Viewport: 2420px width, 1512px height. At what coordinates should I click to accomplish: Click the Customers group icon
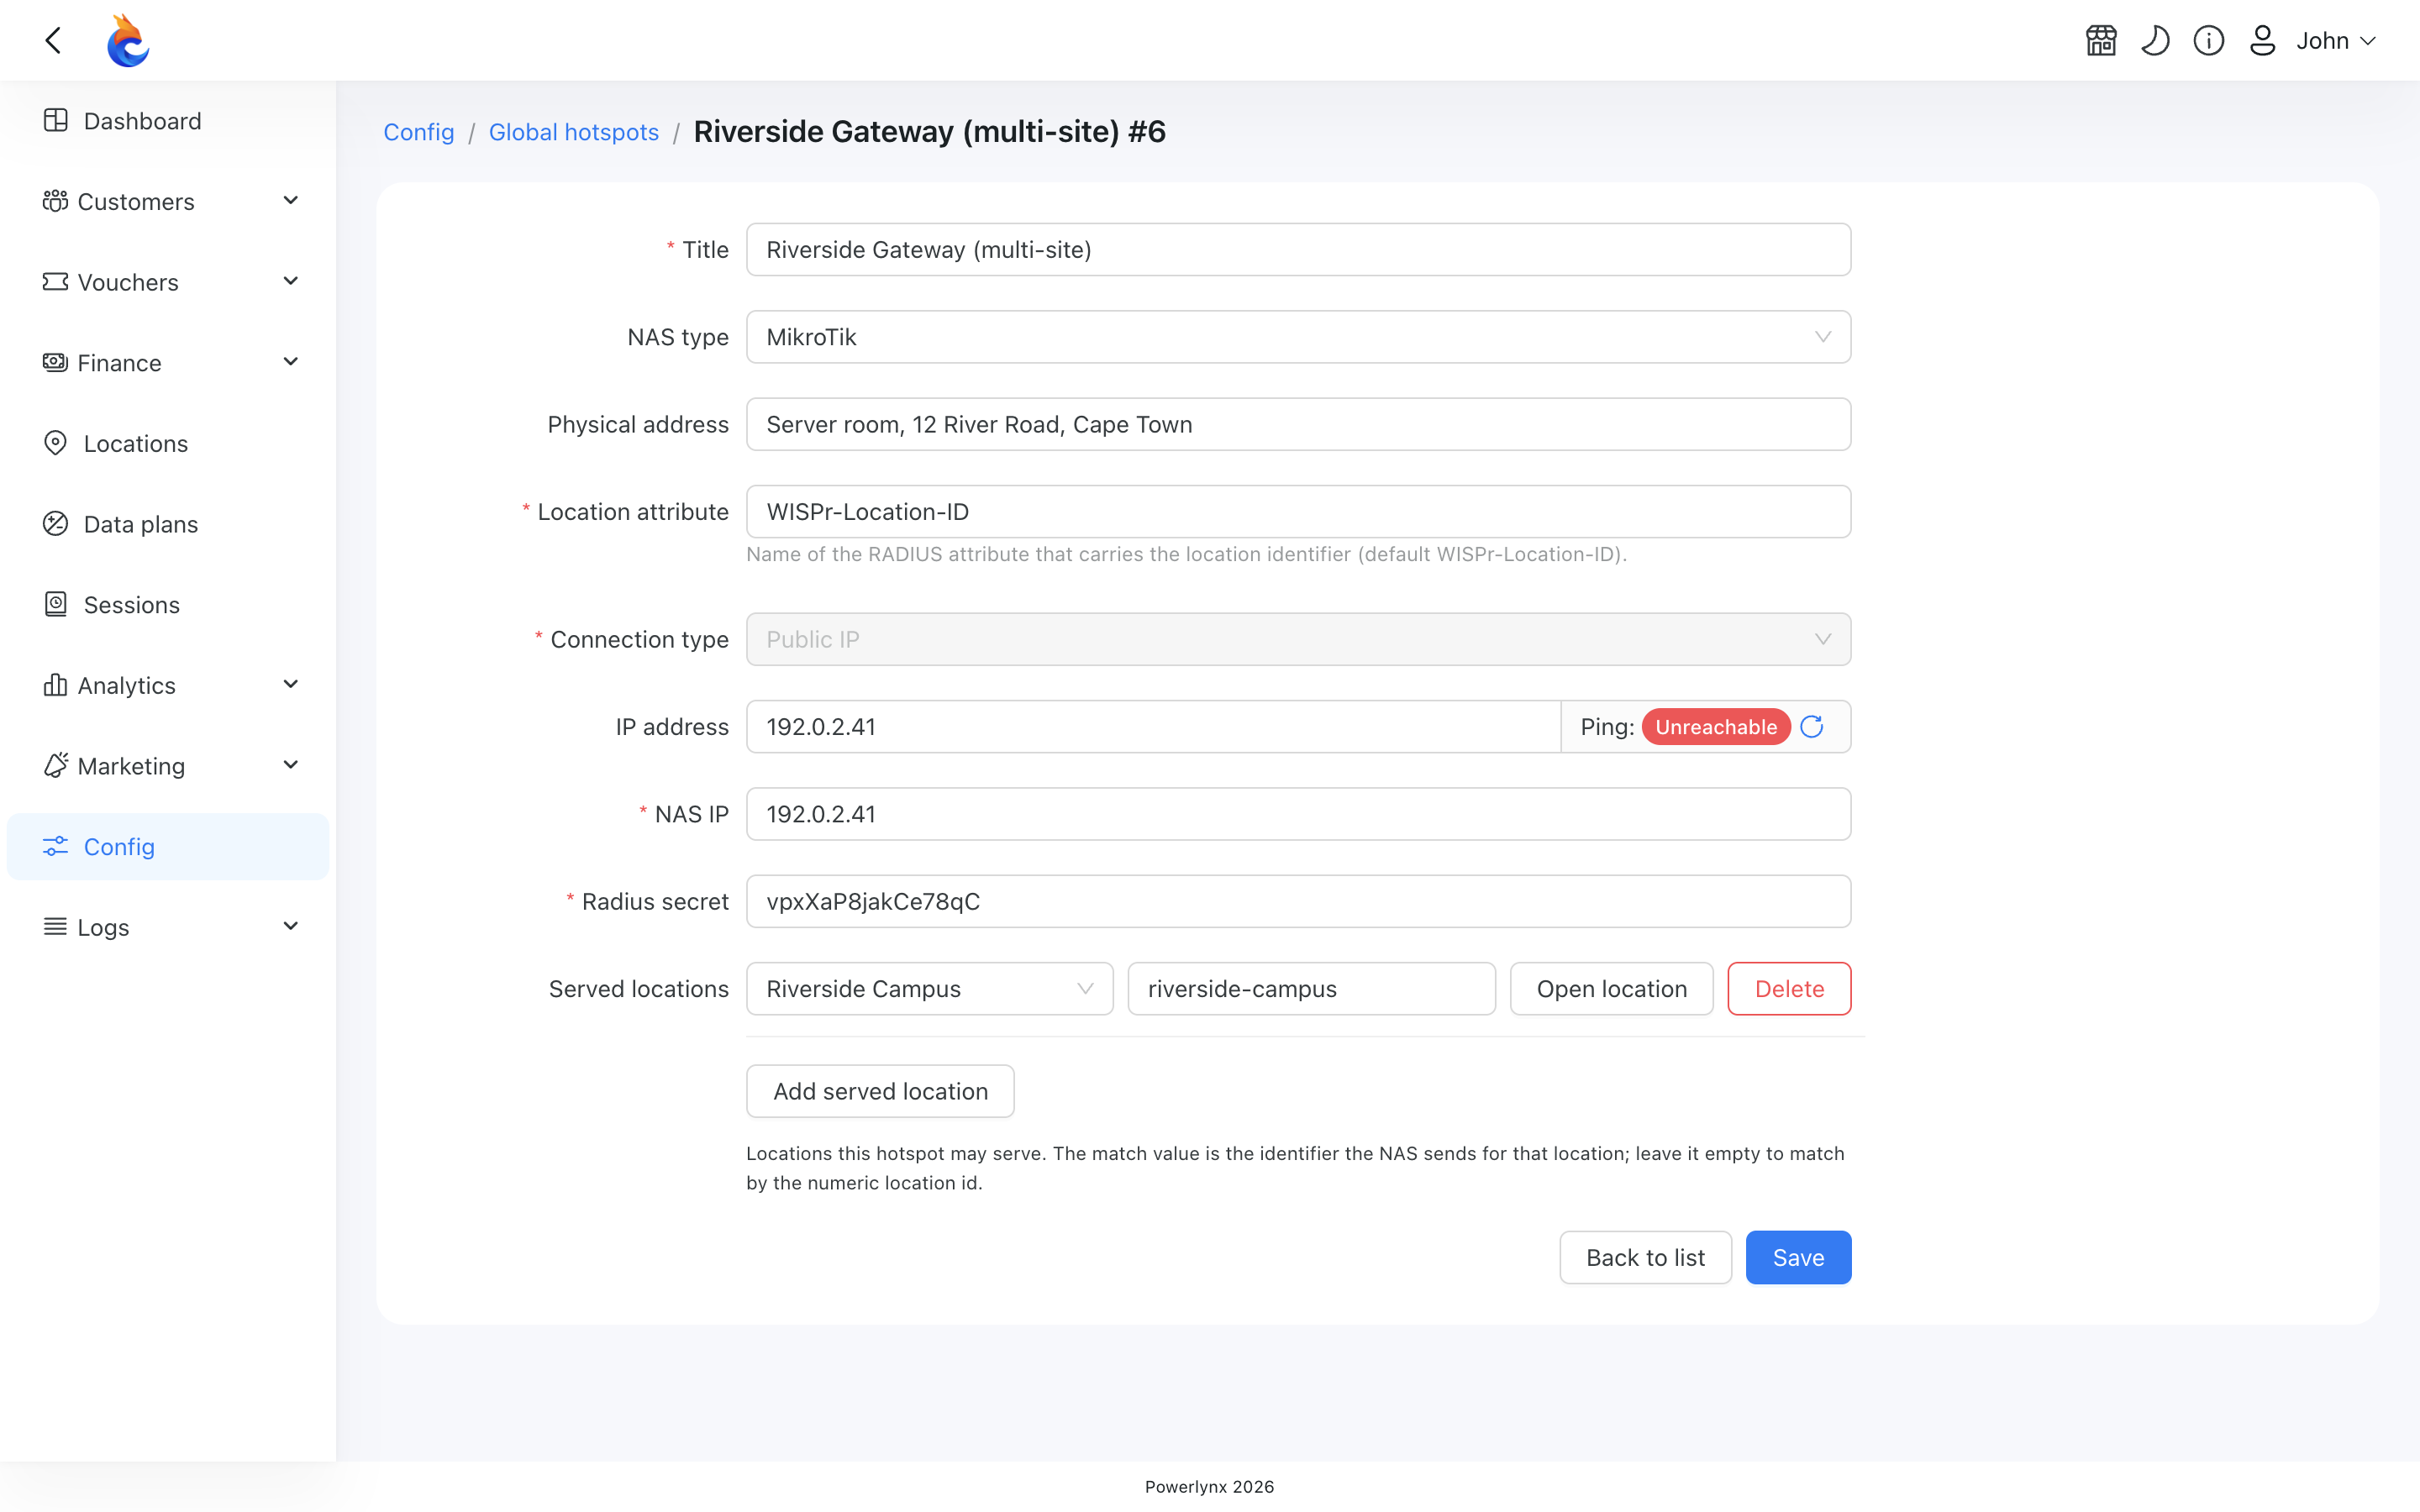[56, 201]
